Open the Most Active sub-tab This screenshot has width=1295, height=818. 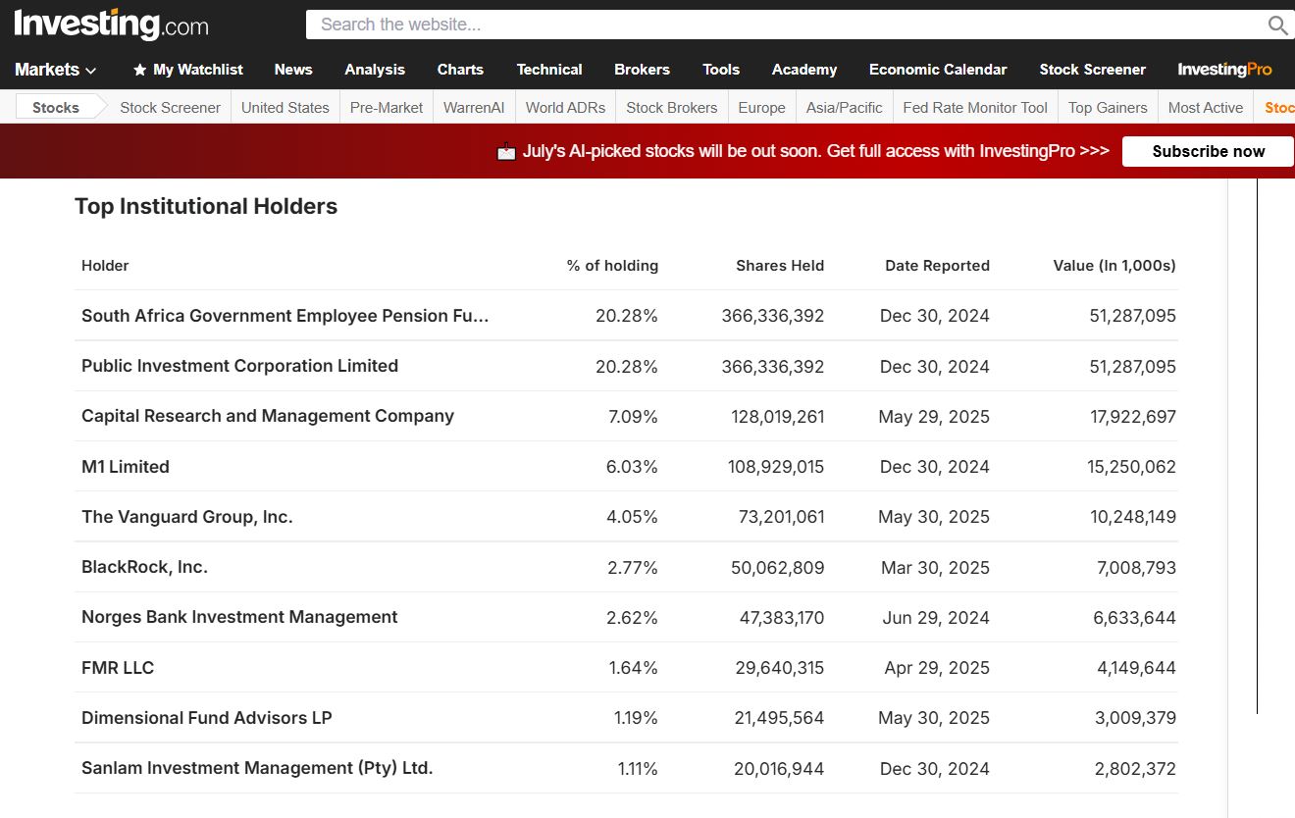1206,108
